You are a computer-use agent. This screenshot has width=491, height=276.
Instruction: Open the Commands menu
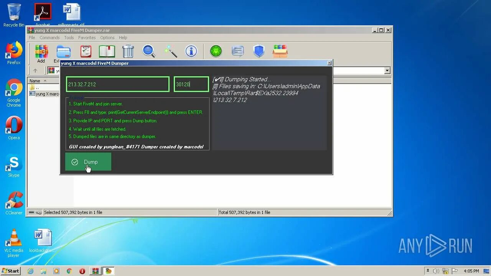pos(49,38)
